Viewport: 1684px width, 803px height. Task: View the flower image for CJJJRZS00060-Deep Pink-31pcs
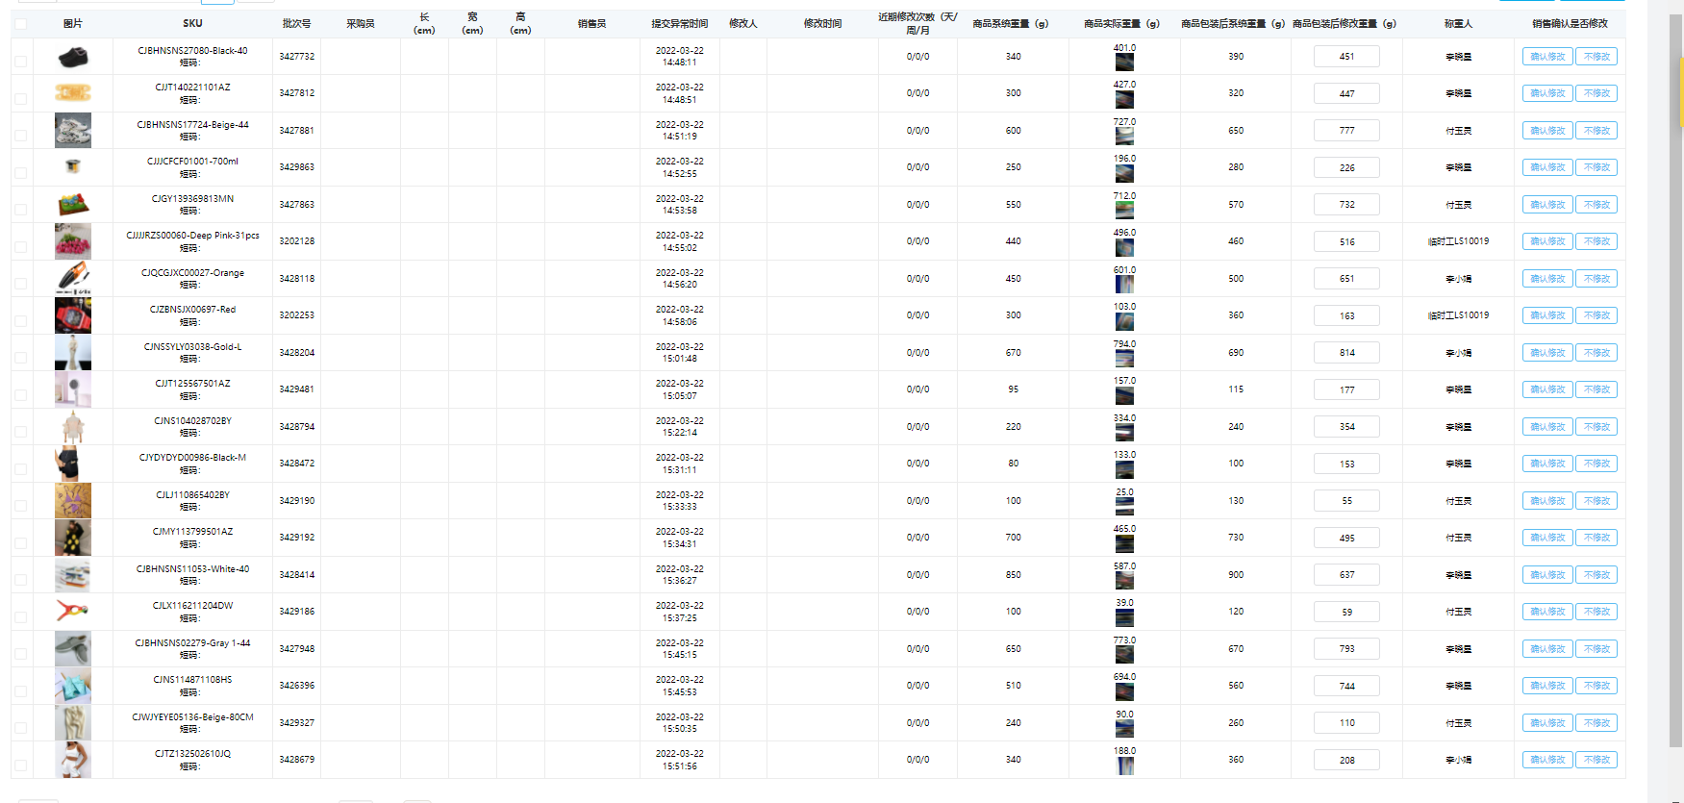click(73, 241)
